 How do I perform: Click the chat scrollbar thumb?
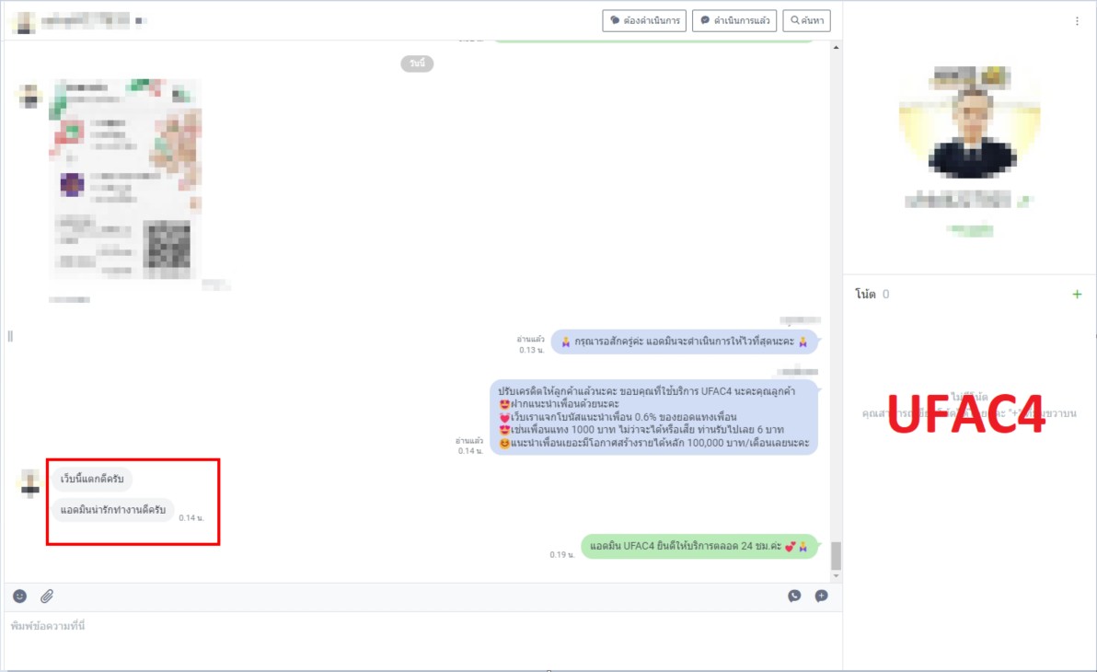pos(836,556)
